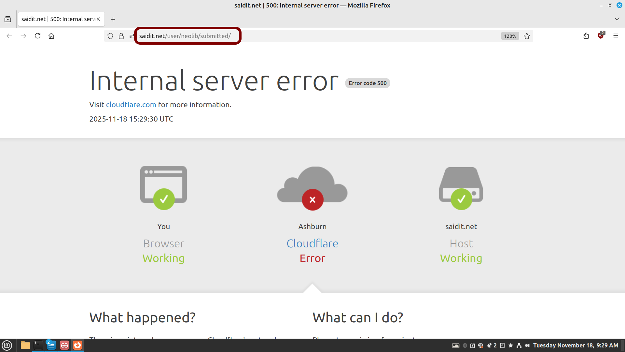The width and height of the screenshot is (625, 352).
Task: Open Firefox hamburger application menu
Action: (615, 36)
